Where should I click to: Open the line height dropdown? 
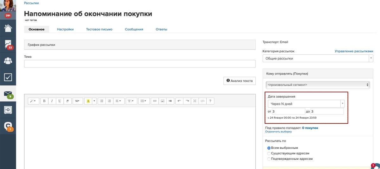click(131, 101)
